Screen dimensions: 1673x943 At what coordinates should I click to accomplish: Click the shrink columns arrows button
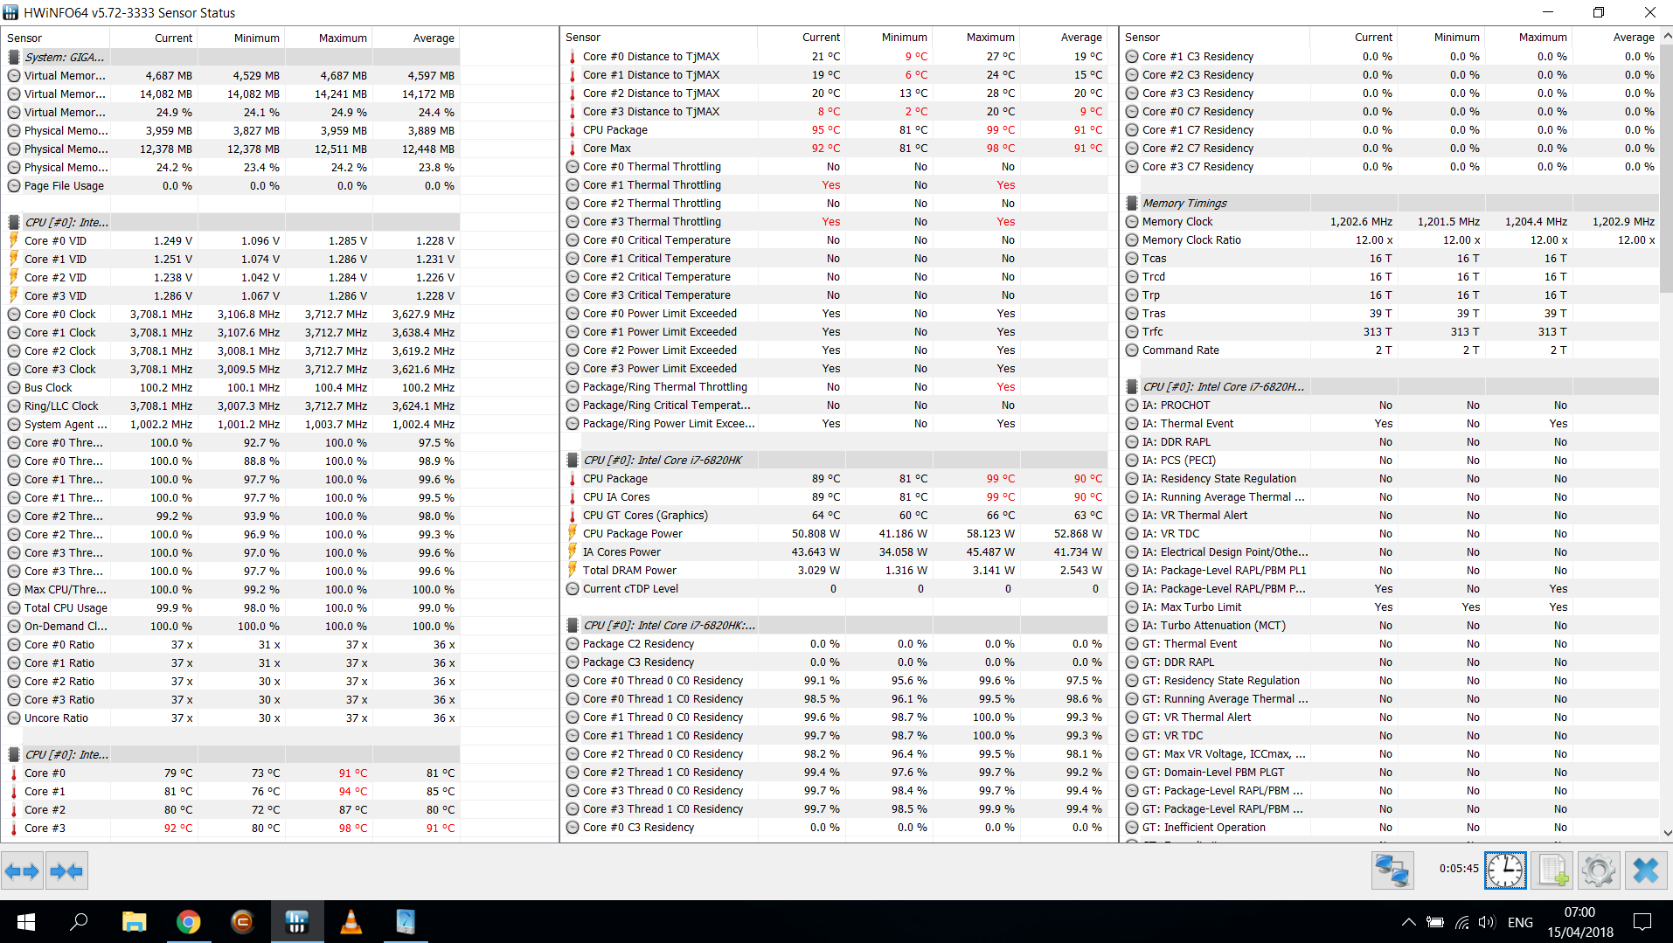[66, 870]
